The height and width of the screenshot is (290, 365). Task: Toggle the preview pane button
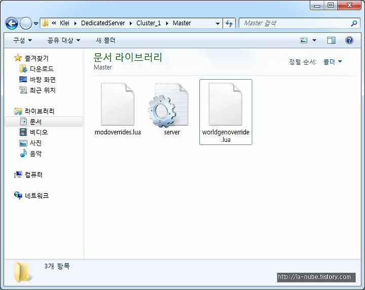click(331, 41)
